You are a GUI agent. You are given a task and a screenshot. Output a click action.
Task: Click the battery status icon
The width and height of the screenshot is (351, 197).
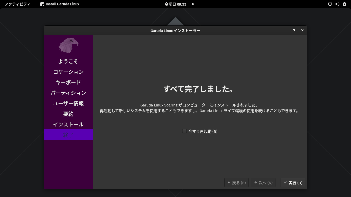(x=345, y=4)
